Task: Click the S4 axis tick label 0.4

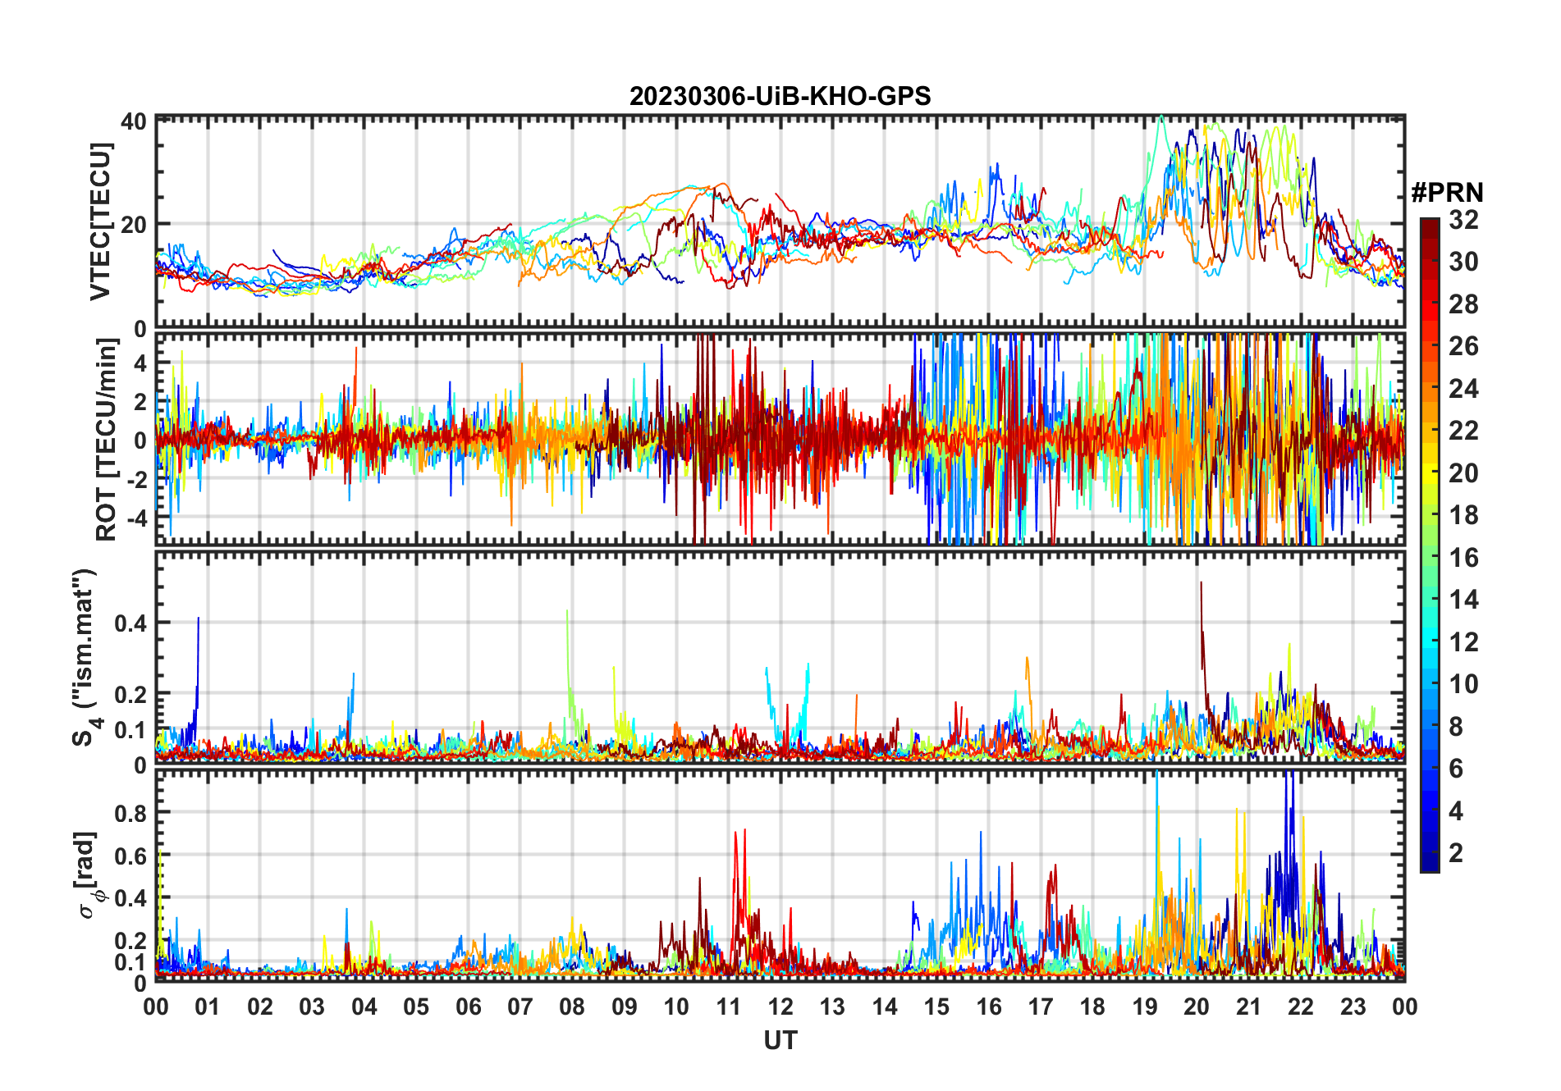Action: pos(131,623)
